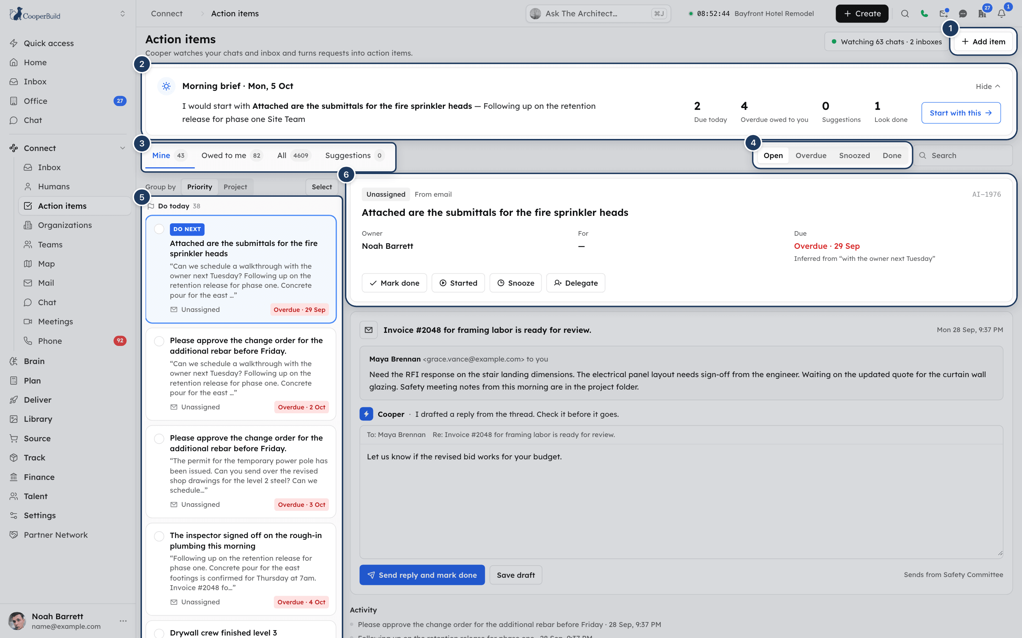The image size is (1022, 638).
Task: Click the Start with this button
Action: click(961, 113)
